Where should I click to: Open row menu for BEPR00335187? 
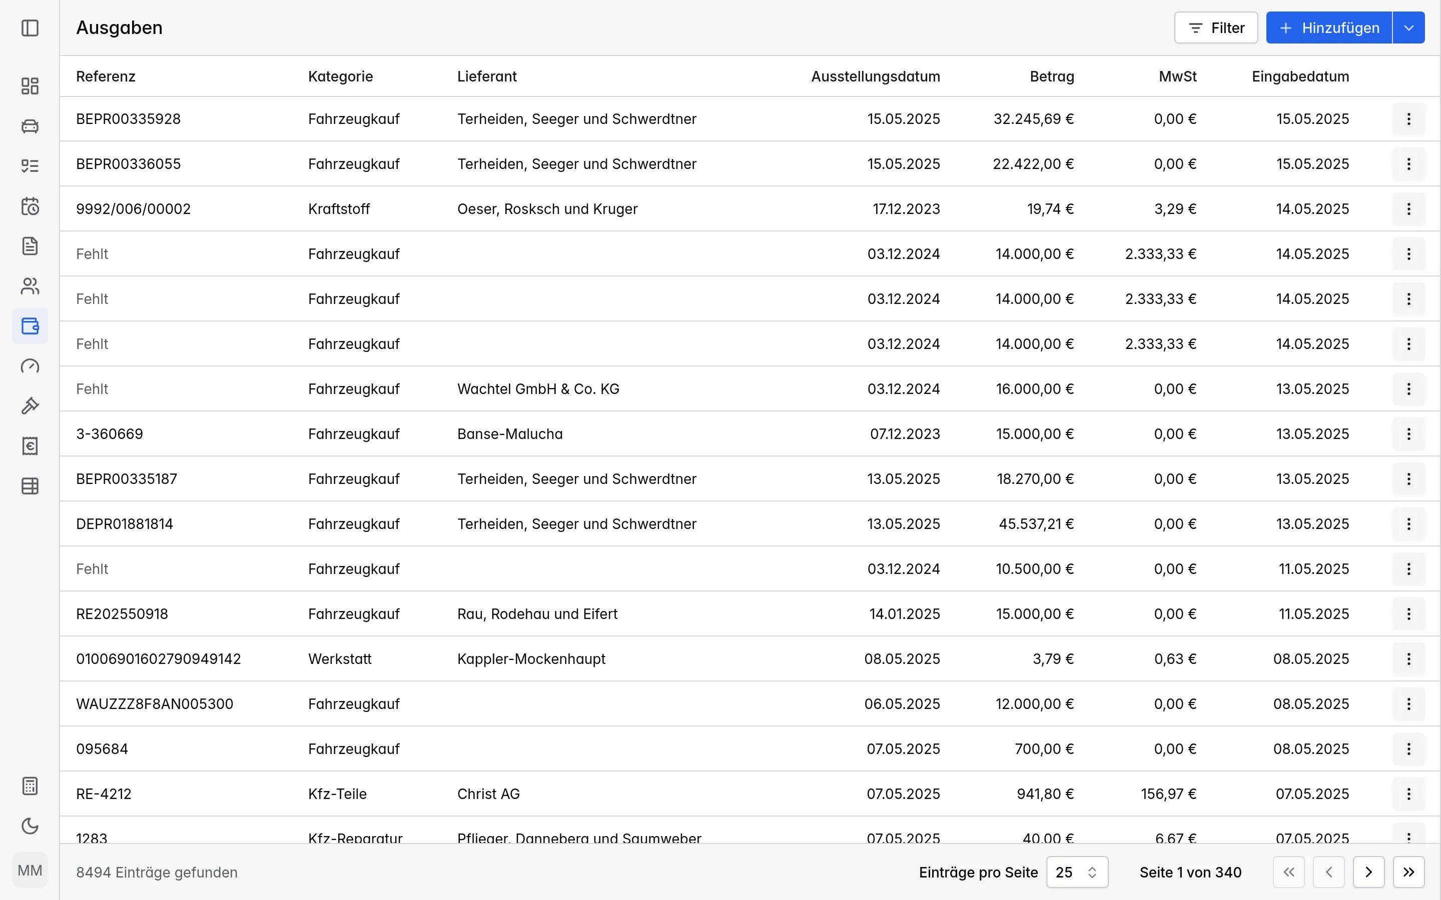coord(1409,479)
